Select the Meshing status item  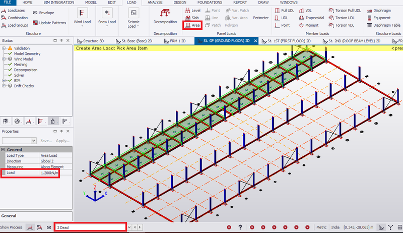click(21, 64)
